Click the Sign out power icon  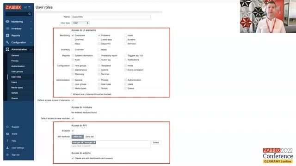[7, 155]
